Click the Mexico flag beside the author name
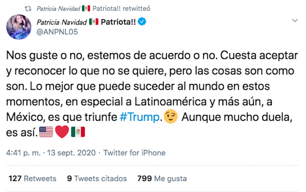306x192 pixels. pyautogui.click(x=93, y=22)
